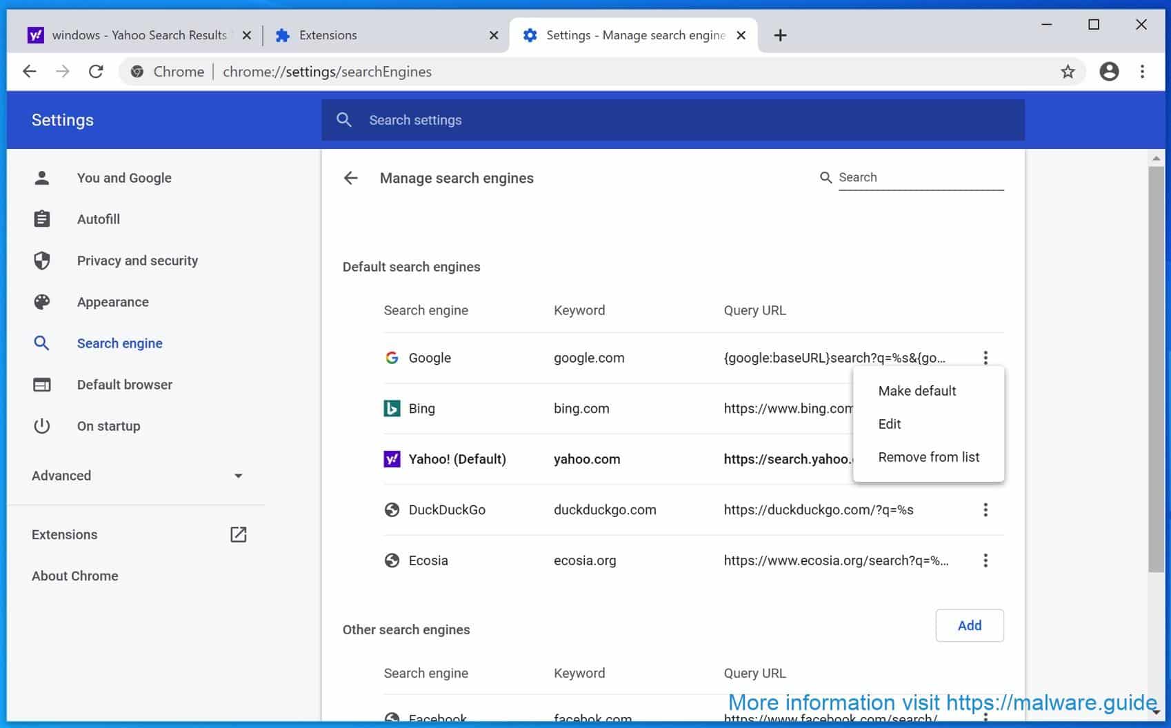Open Privacy and security settings

point(137,261)
